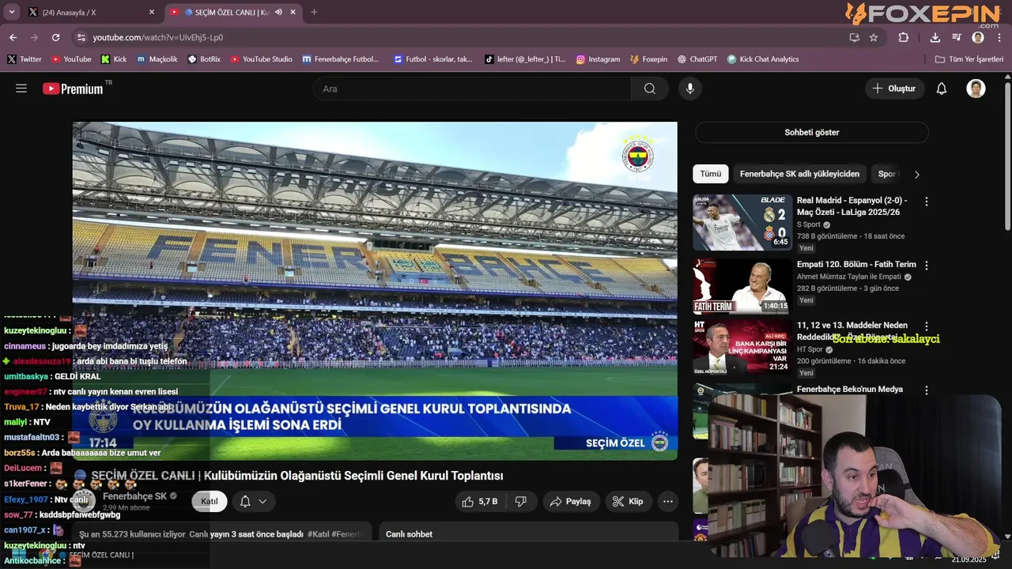Reload the page with the refresh icon
The height and width of the screenshot is (569, 1012).
(55, 37)
